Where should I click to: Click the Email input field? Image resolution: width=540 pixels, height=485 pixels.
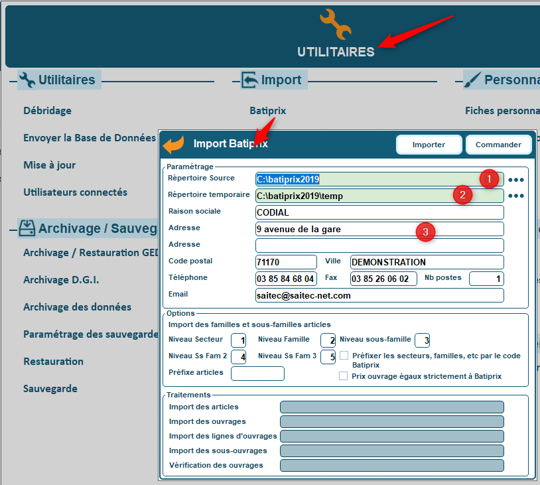(379, 295)
